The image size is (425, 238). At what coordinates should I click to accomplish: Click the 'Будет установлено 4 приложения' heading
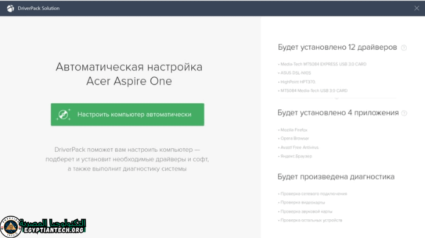[x=338, y=113]
